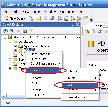Choose Properties in context menu
This screenshot has width=108, height=107.
[x=44, y=95]
